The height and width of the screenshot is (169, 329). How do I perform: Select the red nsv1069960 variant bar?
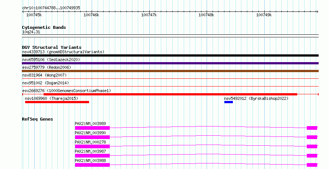coord(57,102)
